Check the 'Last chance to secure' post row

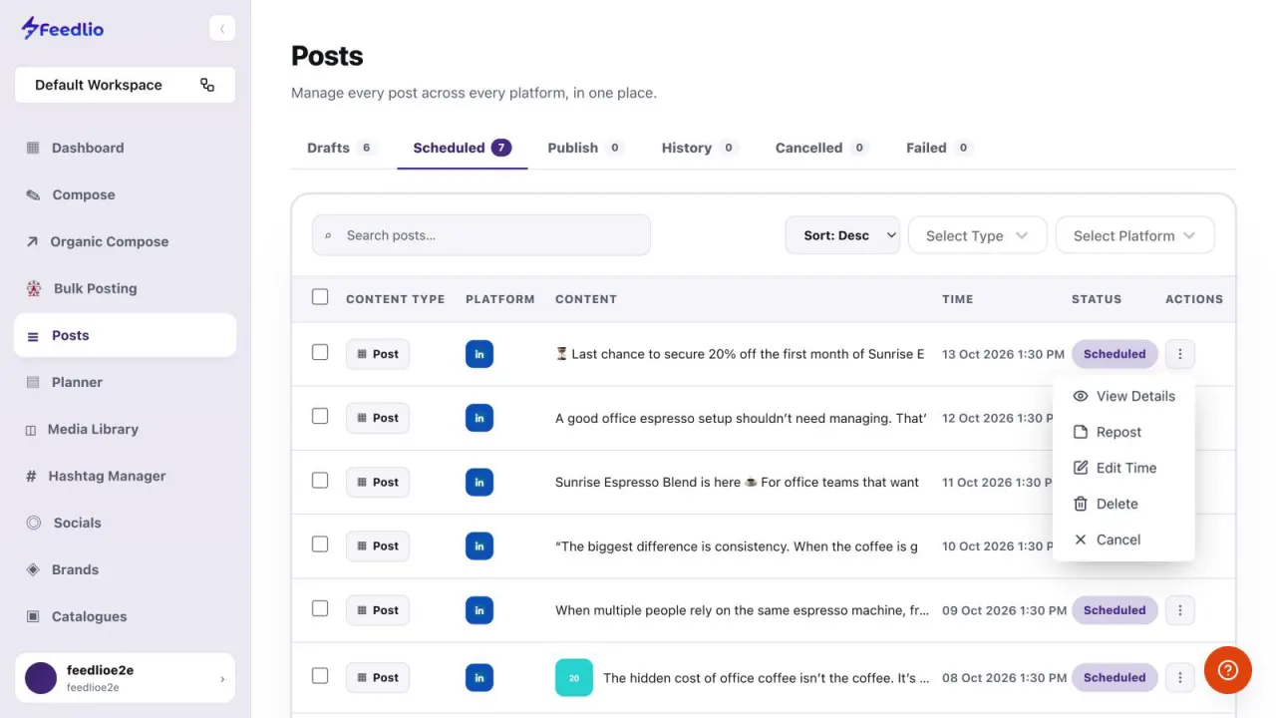click(x=320, y=352)
